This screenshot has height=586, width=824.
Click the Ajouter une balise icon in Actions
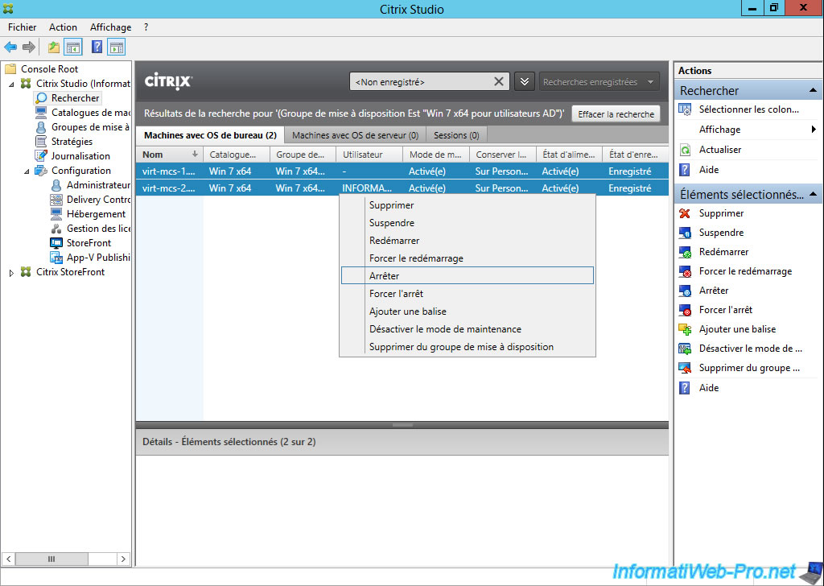[685, 329]
